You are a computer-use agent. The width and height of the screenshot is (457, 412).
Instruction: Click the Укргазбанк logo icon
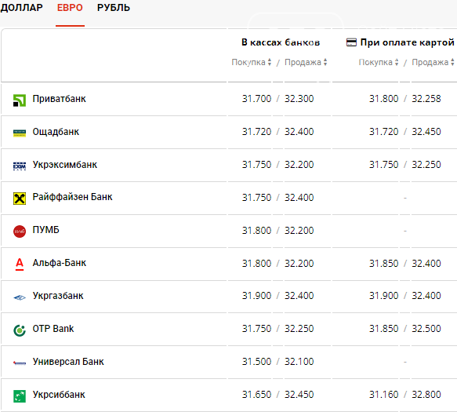point(20,297)
